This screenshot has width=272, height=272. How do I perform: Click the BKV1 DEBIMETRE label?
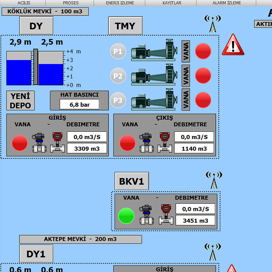click(192, 198)
